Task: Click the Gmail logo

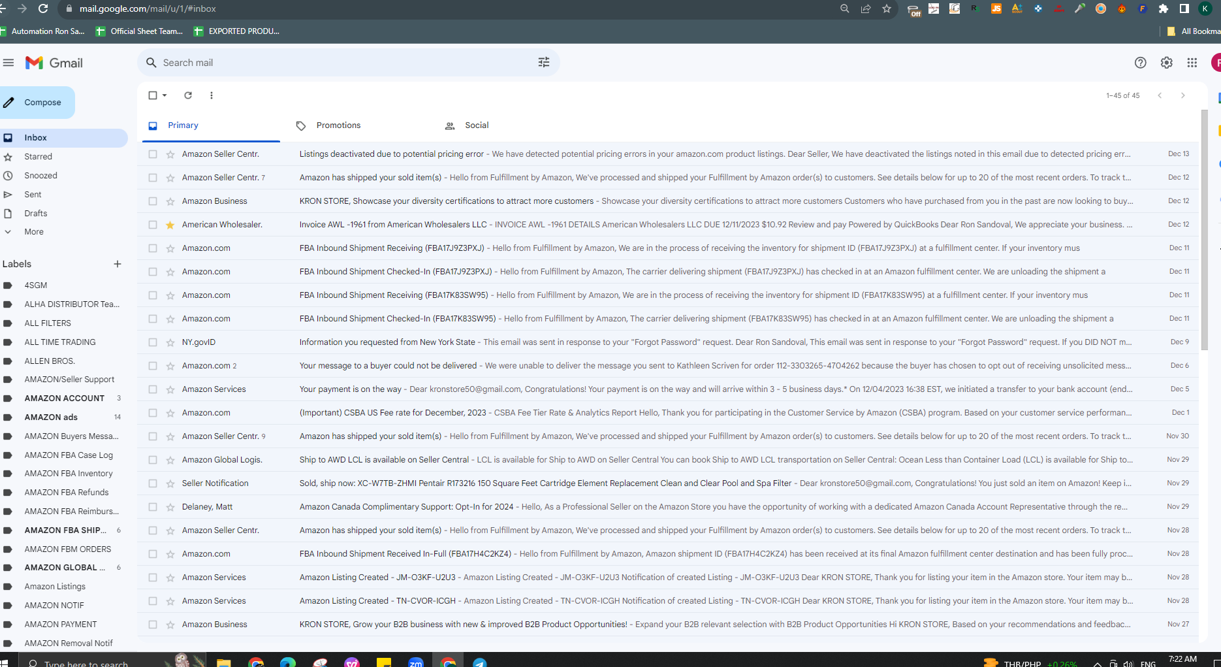Action: click(54, 63)
